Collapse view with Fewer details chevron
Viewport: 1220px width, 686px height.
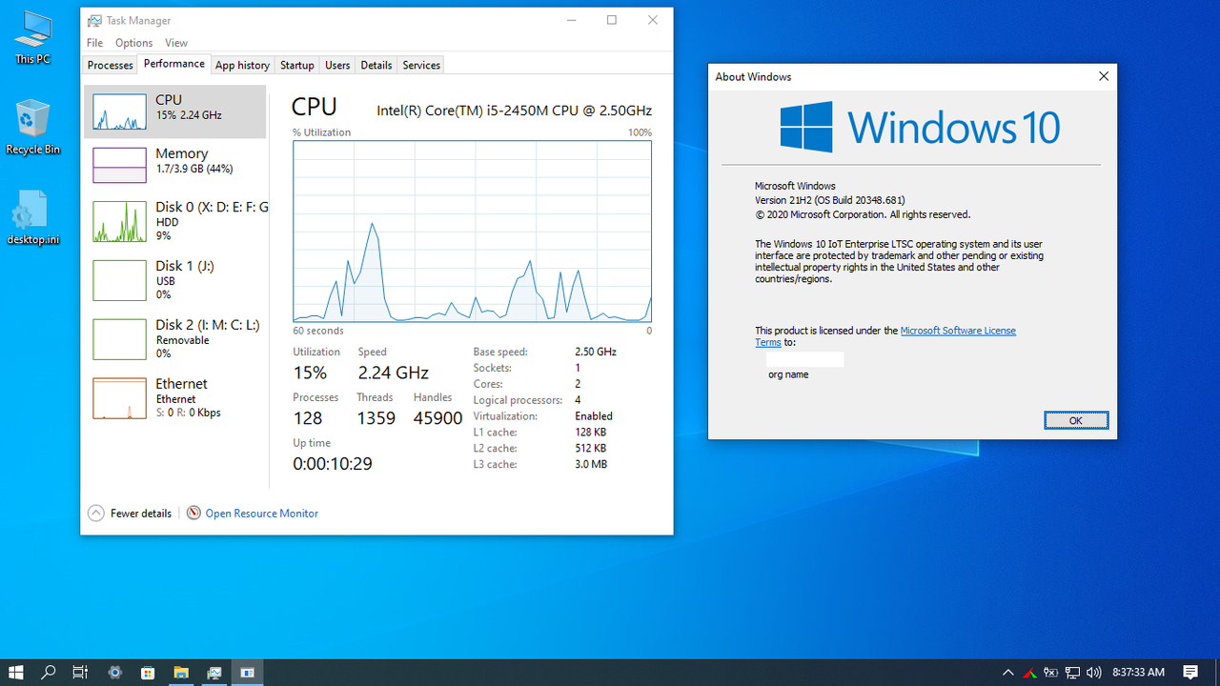96,513
